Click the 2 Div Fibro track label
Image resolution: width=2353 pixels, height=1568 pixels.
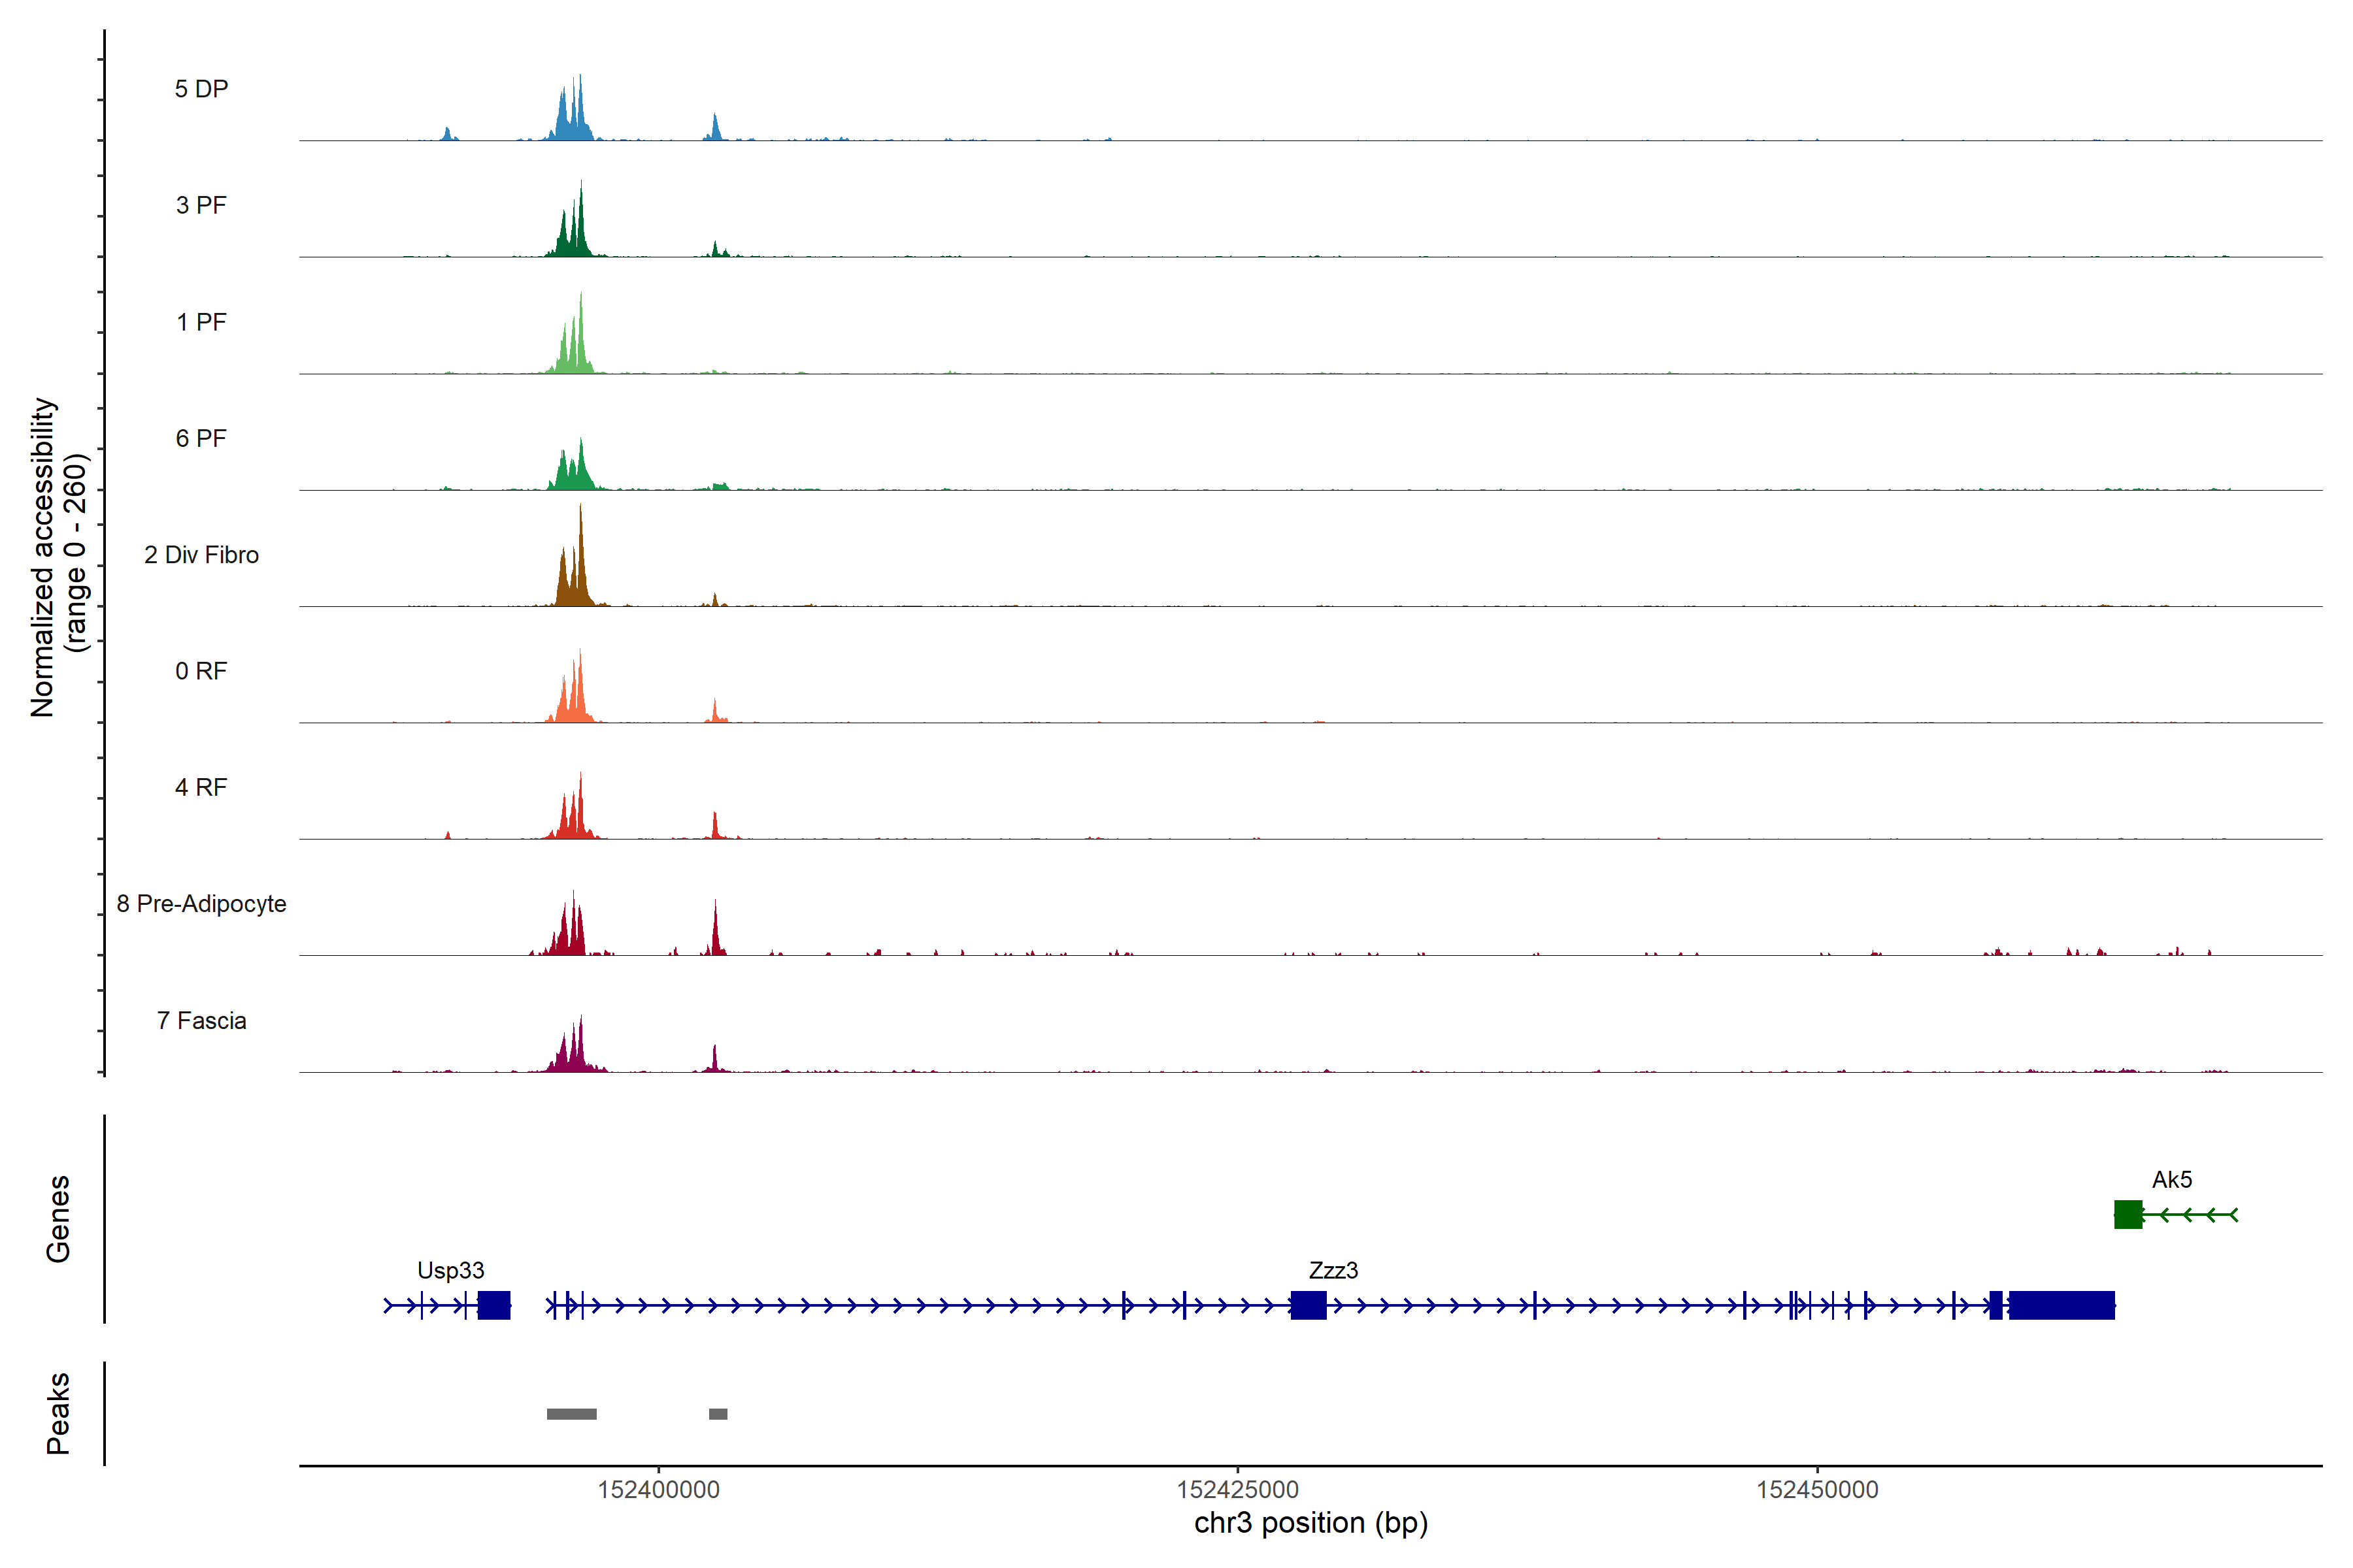coord(201,555)
